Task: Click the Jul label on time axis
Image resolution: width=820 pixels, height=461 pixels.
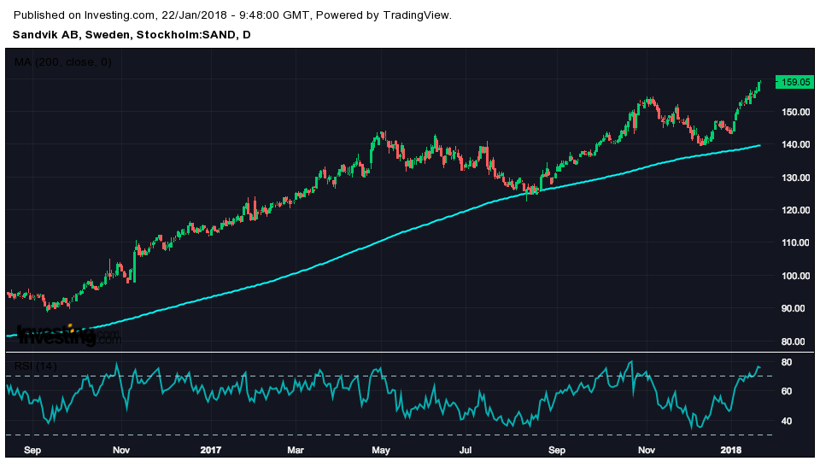Action: tap(466, 450)
